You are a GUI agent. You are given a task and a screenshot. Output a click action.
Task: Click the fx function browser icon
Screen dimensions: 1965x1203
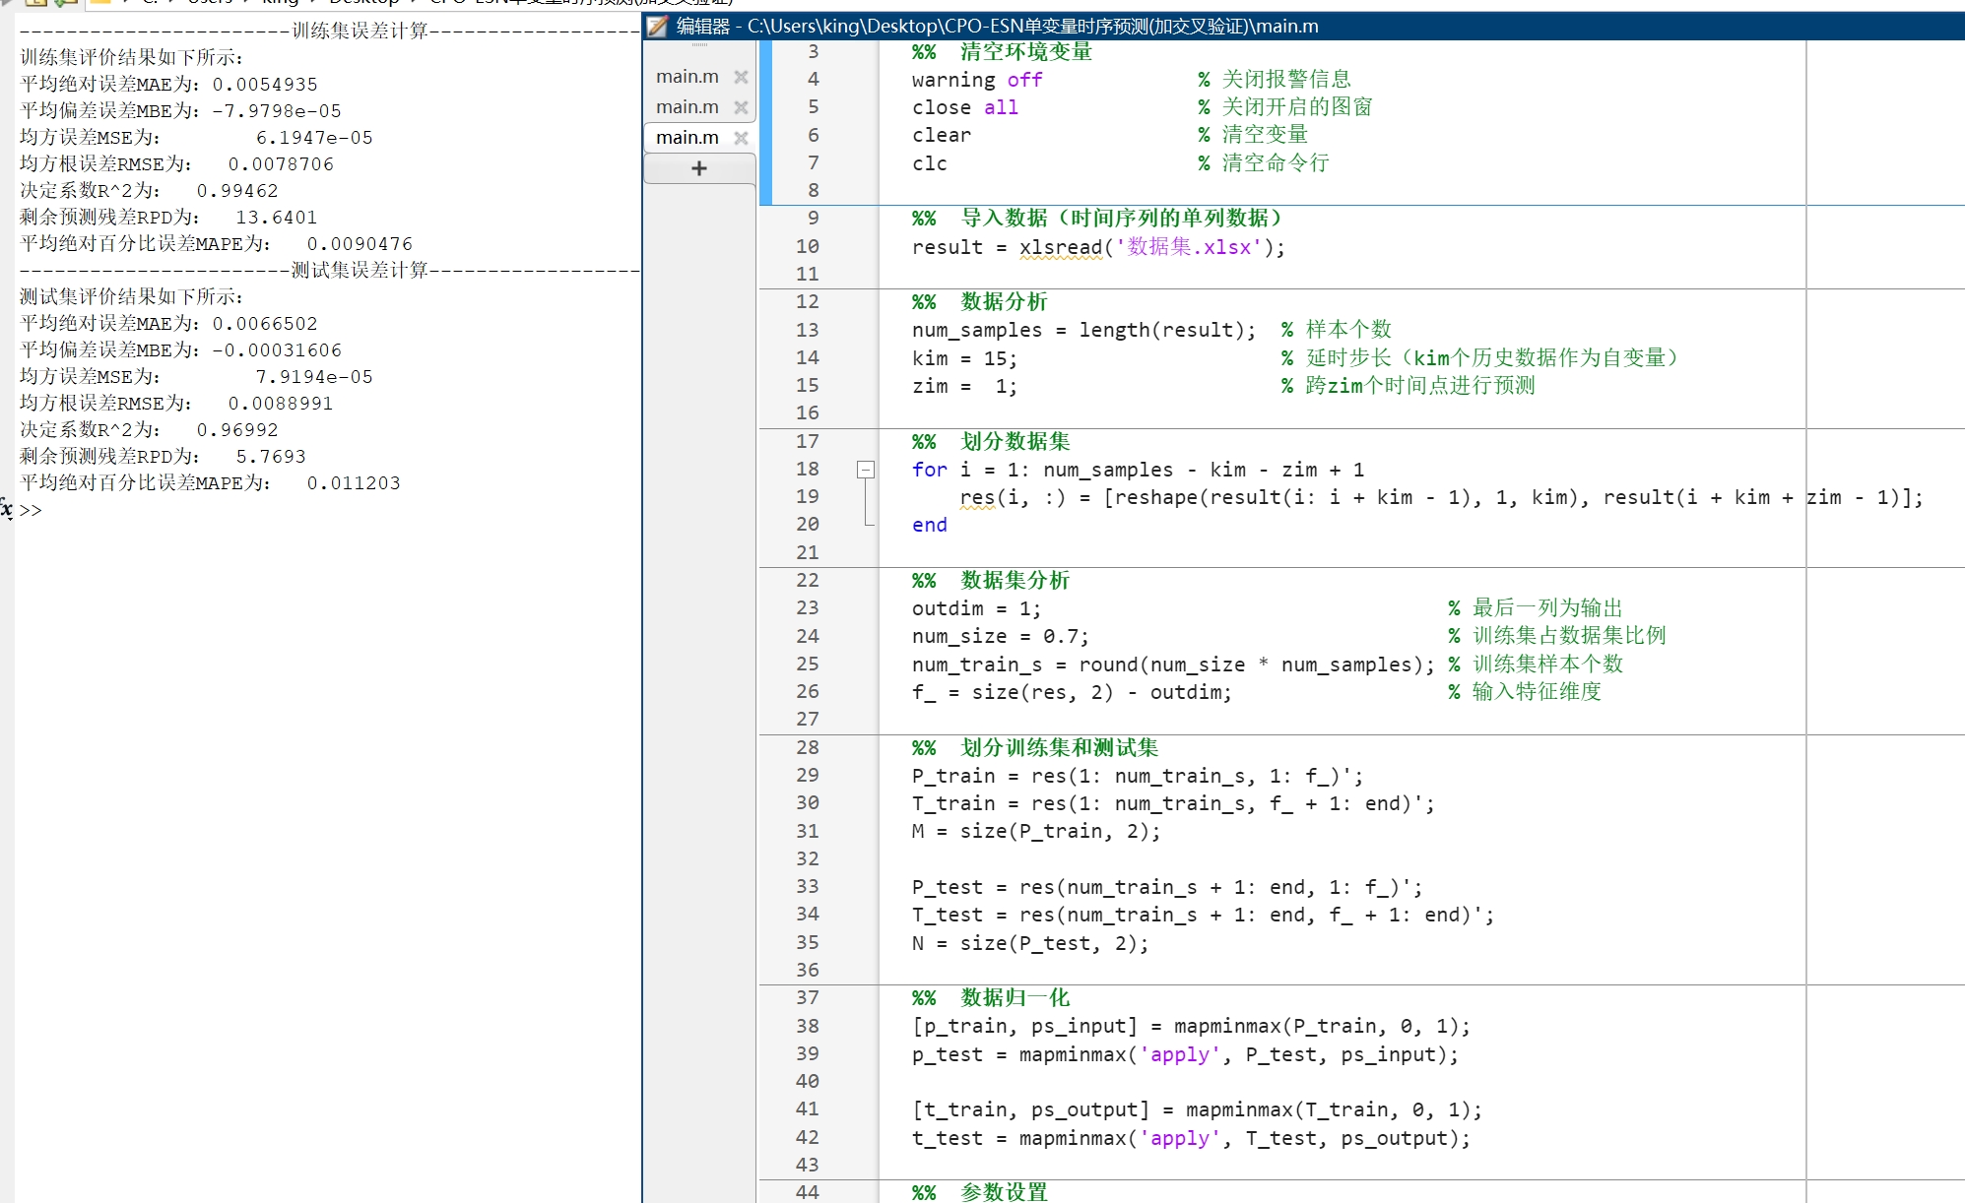[x=6, y=509]
